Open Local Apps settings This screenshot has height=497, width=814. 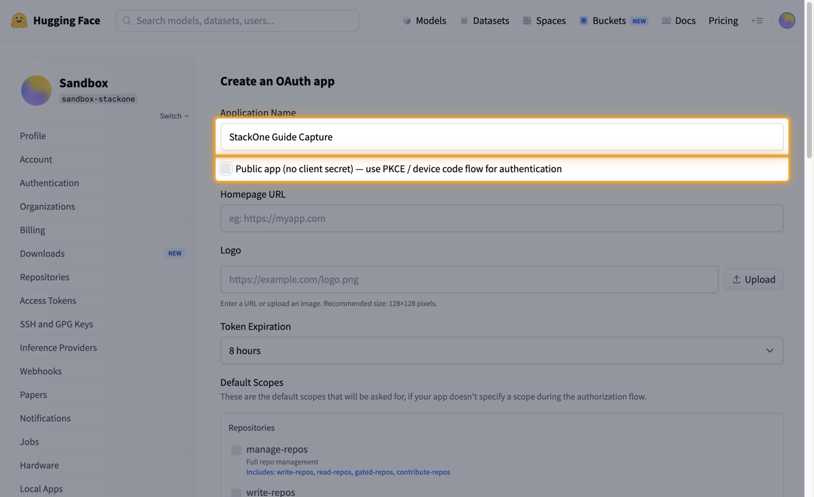pyautogui.click(x=102, y=488)
